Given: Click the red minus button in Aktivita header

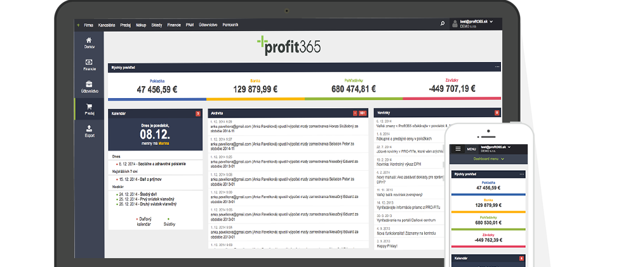Looking at the screenshot, I should 355,113.
